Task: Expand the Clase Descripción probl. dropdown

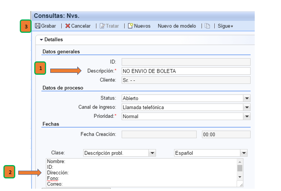Action: click(152, 153)
